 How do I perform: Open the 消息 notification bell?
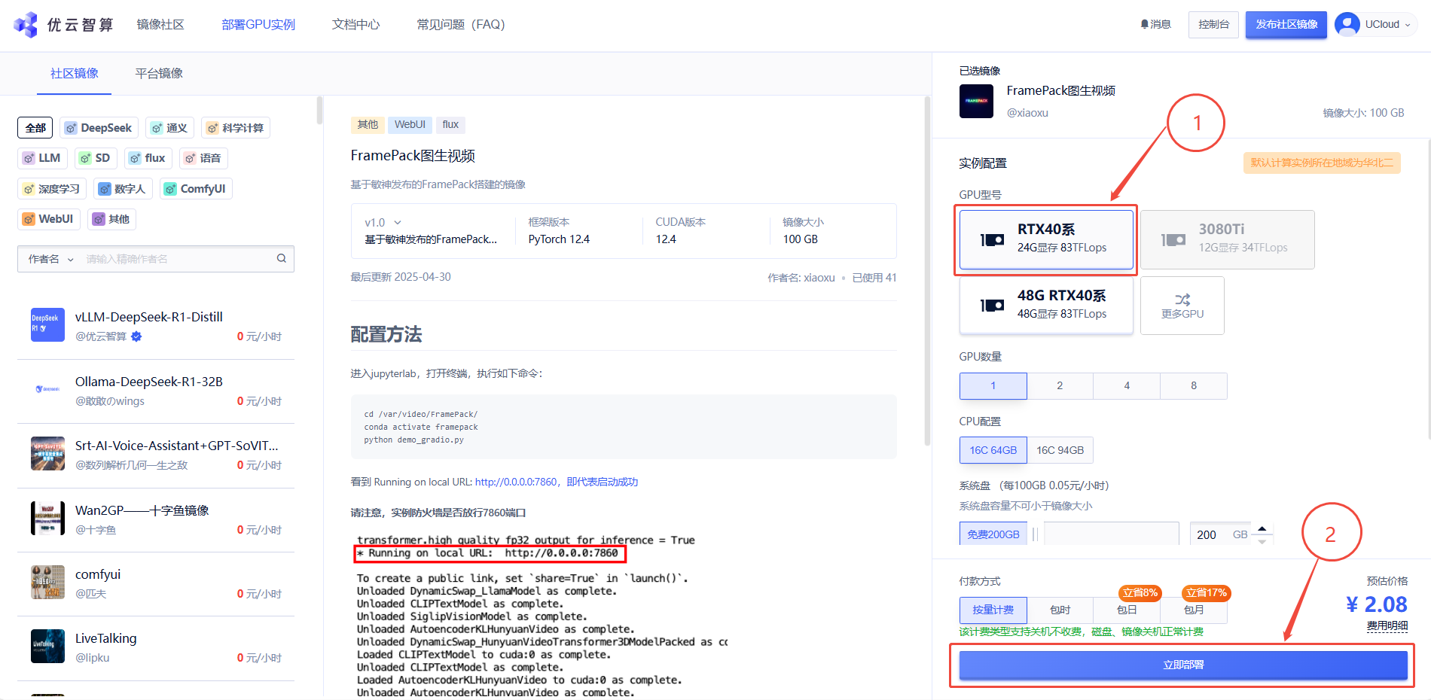click(1156, 24)
